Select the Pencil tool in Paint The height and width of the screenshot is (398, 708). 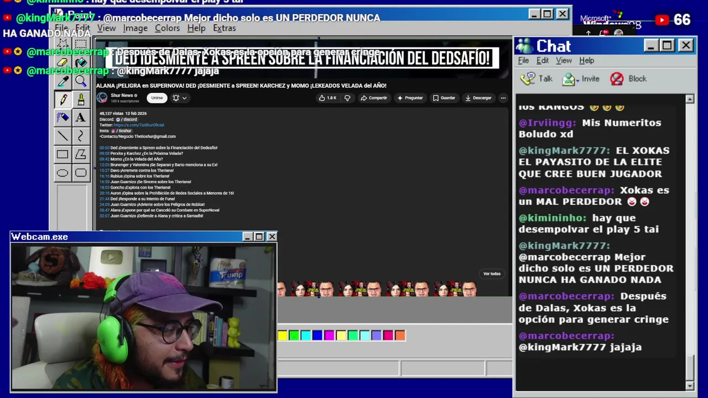63,99
